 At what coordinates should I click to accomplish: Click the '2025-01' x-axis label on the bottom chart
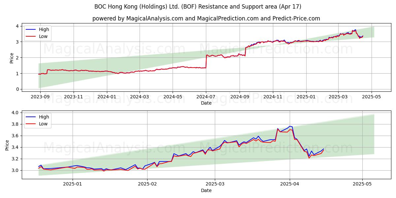(73, 185)
